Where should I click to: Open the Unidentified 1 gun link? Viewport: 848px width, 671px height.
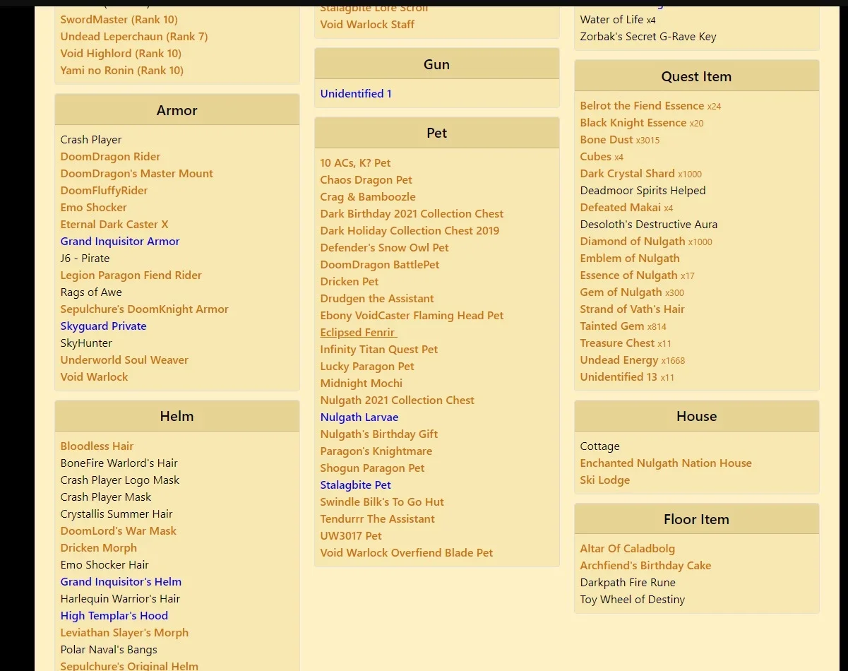pos(356,94)
